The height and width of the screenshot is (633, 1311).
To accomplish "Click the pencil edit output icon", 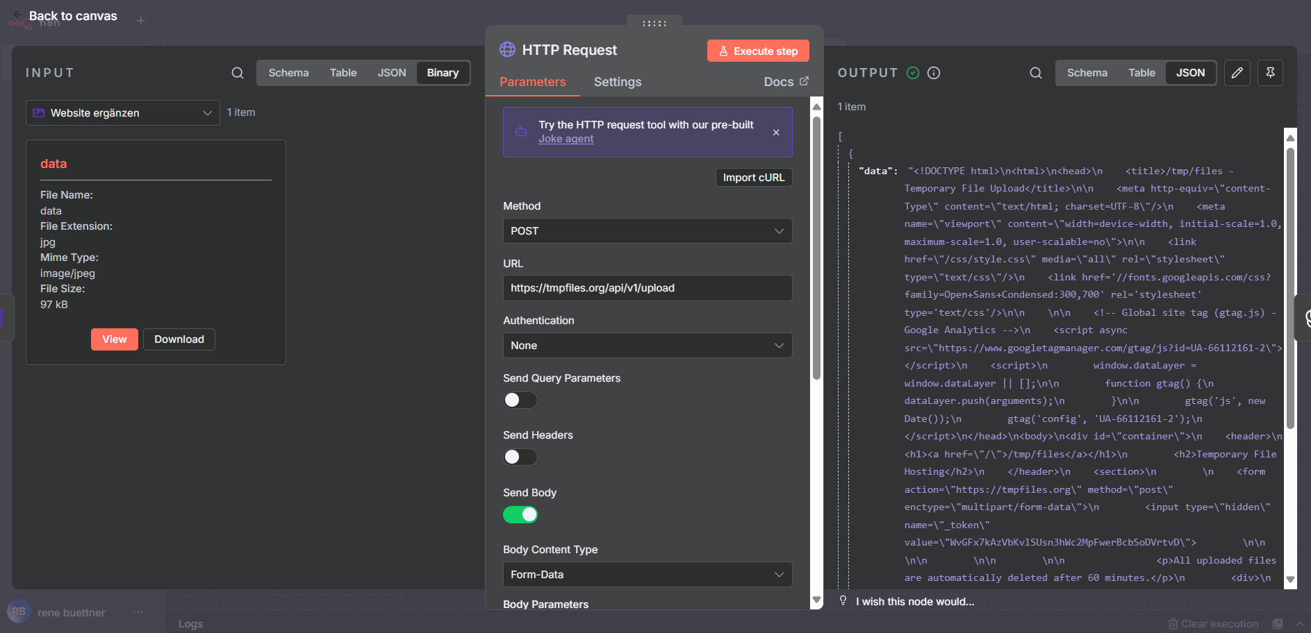I will click(x=1237, y=73).
